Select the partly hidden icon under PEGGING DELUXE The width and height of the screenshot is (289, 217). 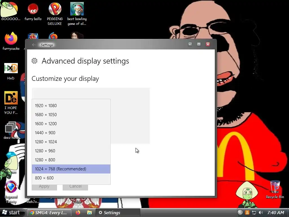pyautogui.click(x=53, y=36)
